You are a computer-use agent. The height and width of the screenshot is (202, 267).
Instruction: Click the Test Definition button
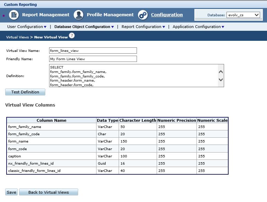click(x=25, y=92)
